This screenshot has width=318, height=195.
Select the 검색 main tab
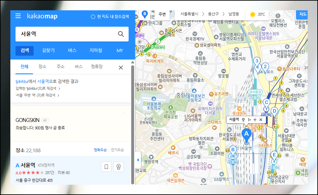(25, 51)
